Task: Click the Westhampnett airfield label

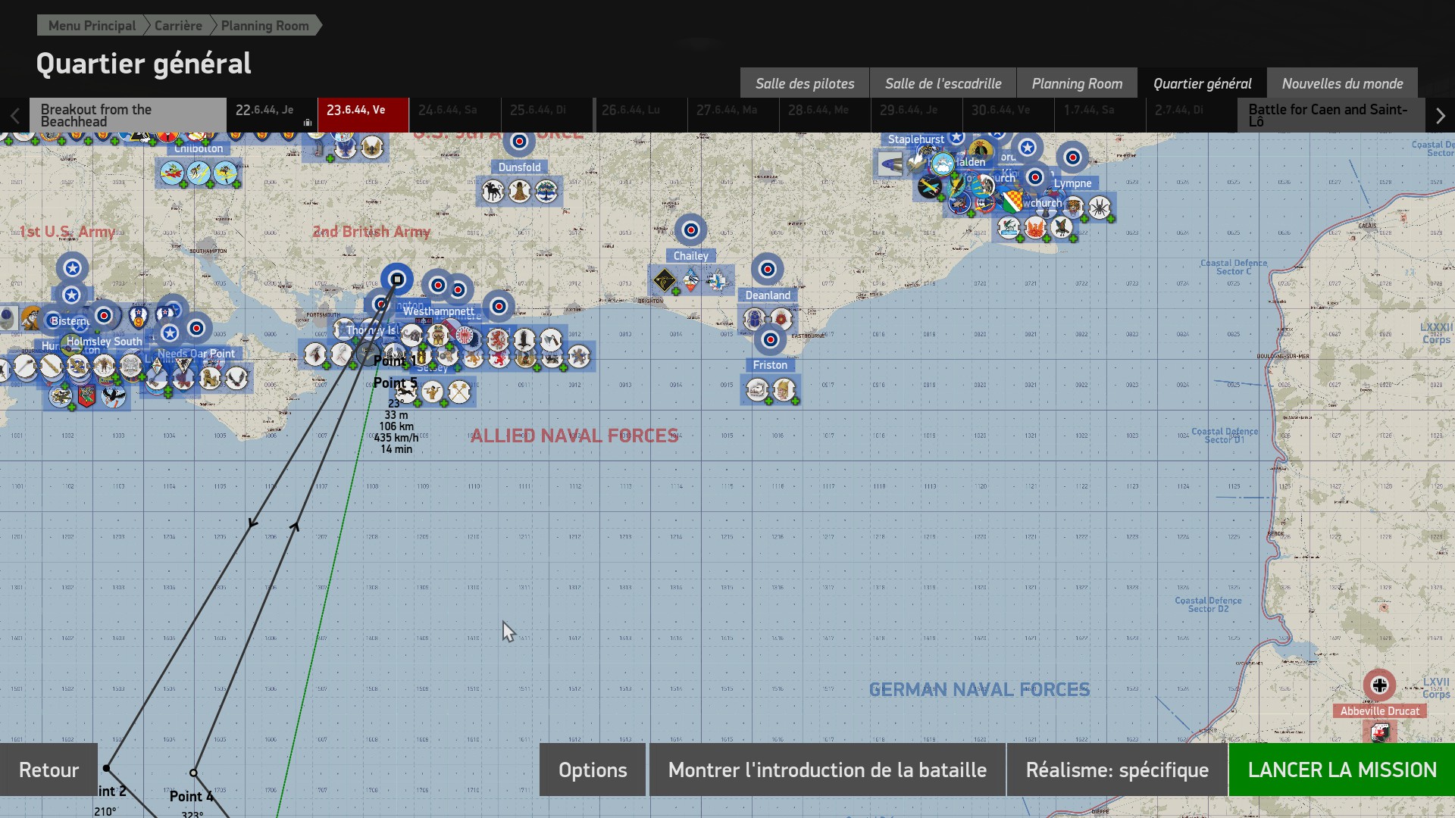Action: point(438,311)
